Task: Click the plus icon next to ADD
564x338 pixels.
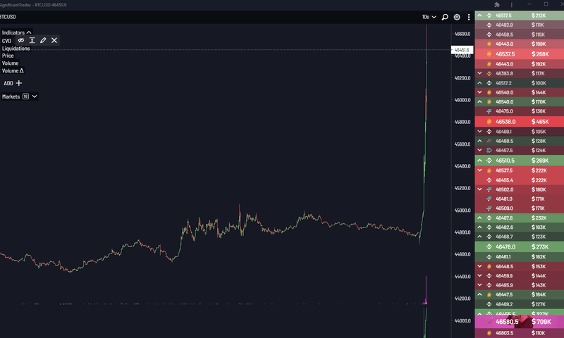Action: click(x=19, y=83)
